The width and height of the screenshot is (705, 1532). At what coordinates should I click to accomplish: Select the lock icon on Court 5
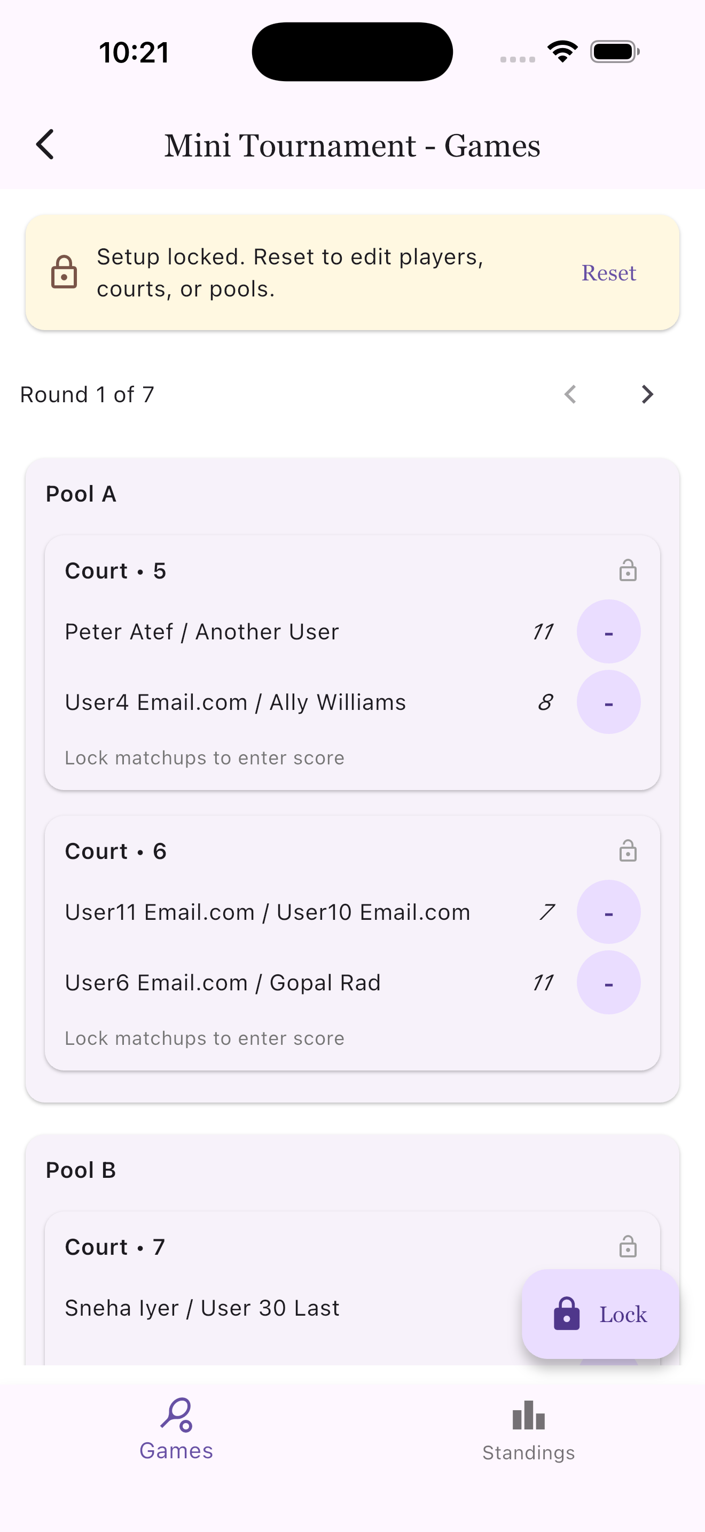627,570
